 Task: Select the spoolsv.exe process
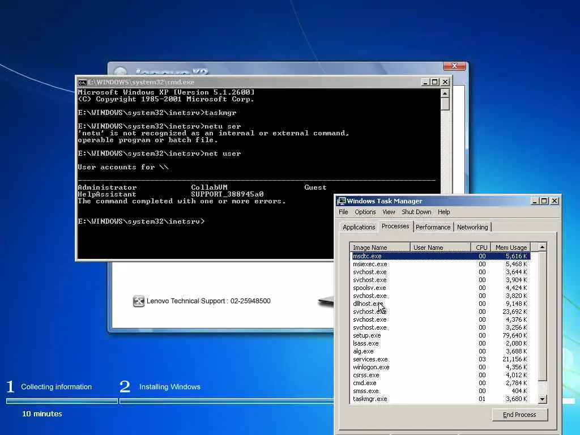tap(369, 288)
